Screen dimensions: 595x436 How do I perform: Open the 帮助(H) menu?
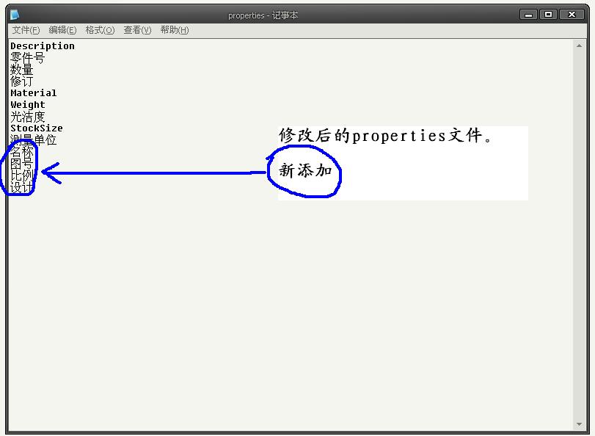click(x=175, y=30)
